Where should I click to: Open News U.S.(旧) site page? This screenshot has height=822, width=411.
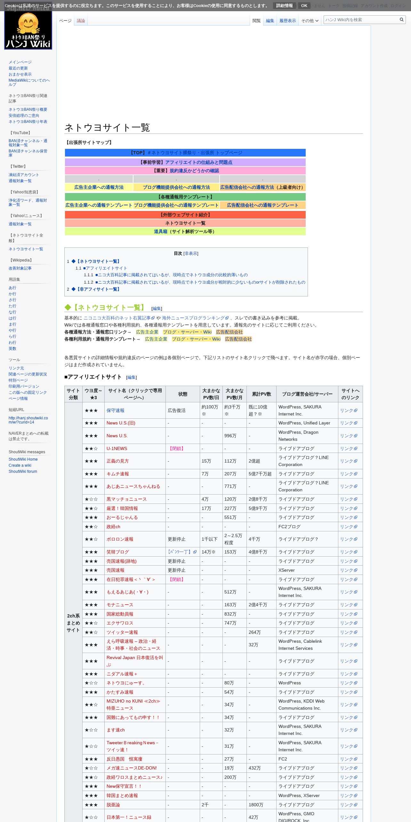point(121,423)
